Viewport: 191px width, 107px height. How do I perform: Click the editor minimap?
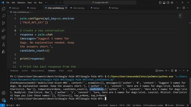181,16
